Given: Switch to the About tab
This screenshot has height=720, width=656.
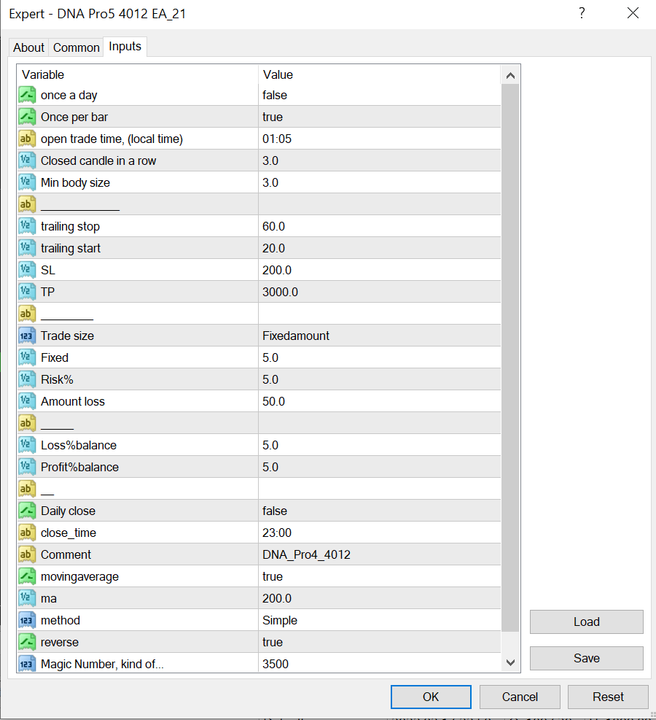Looking at the screenshot, I should tap(28, 47).
